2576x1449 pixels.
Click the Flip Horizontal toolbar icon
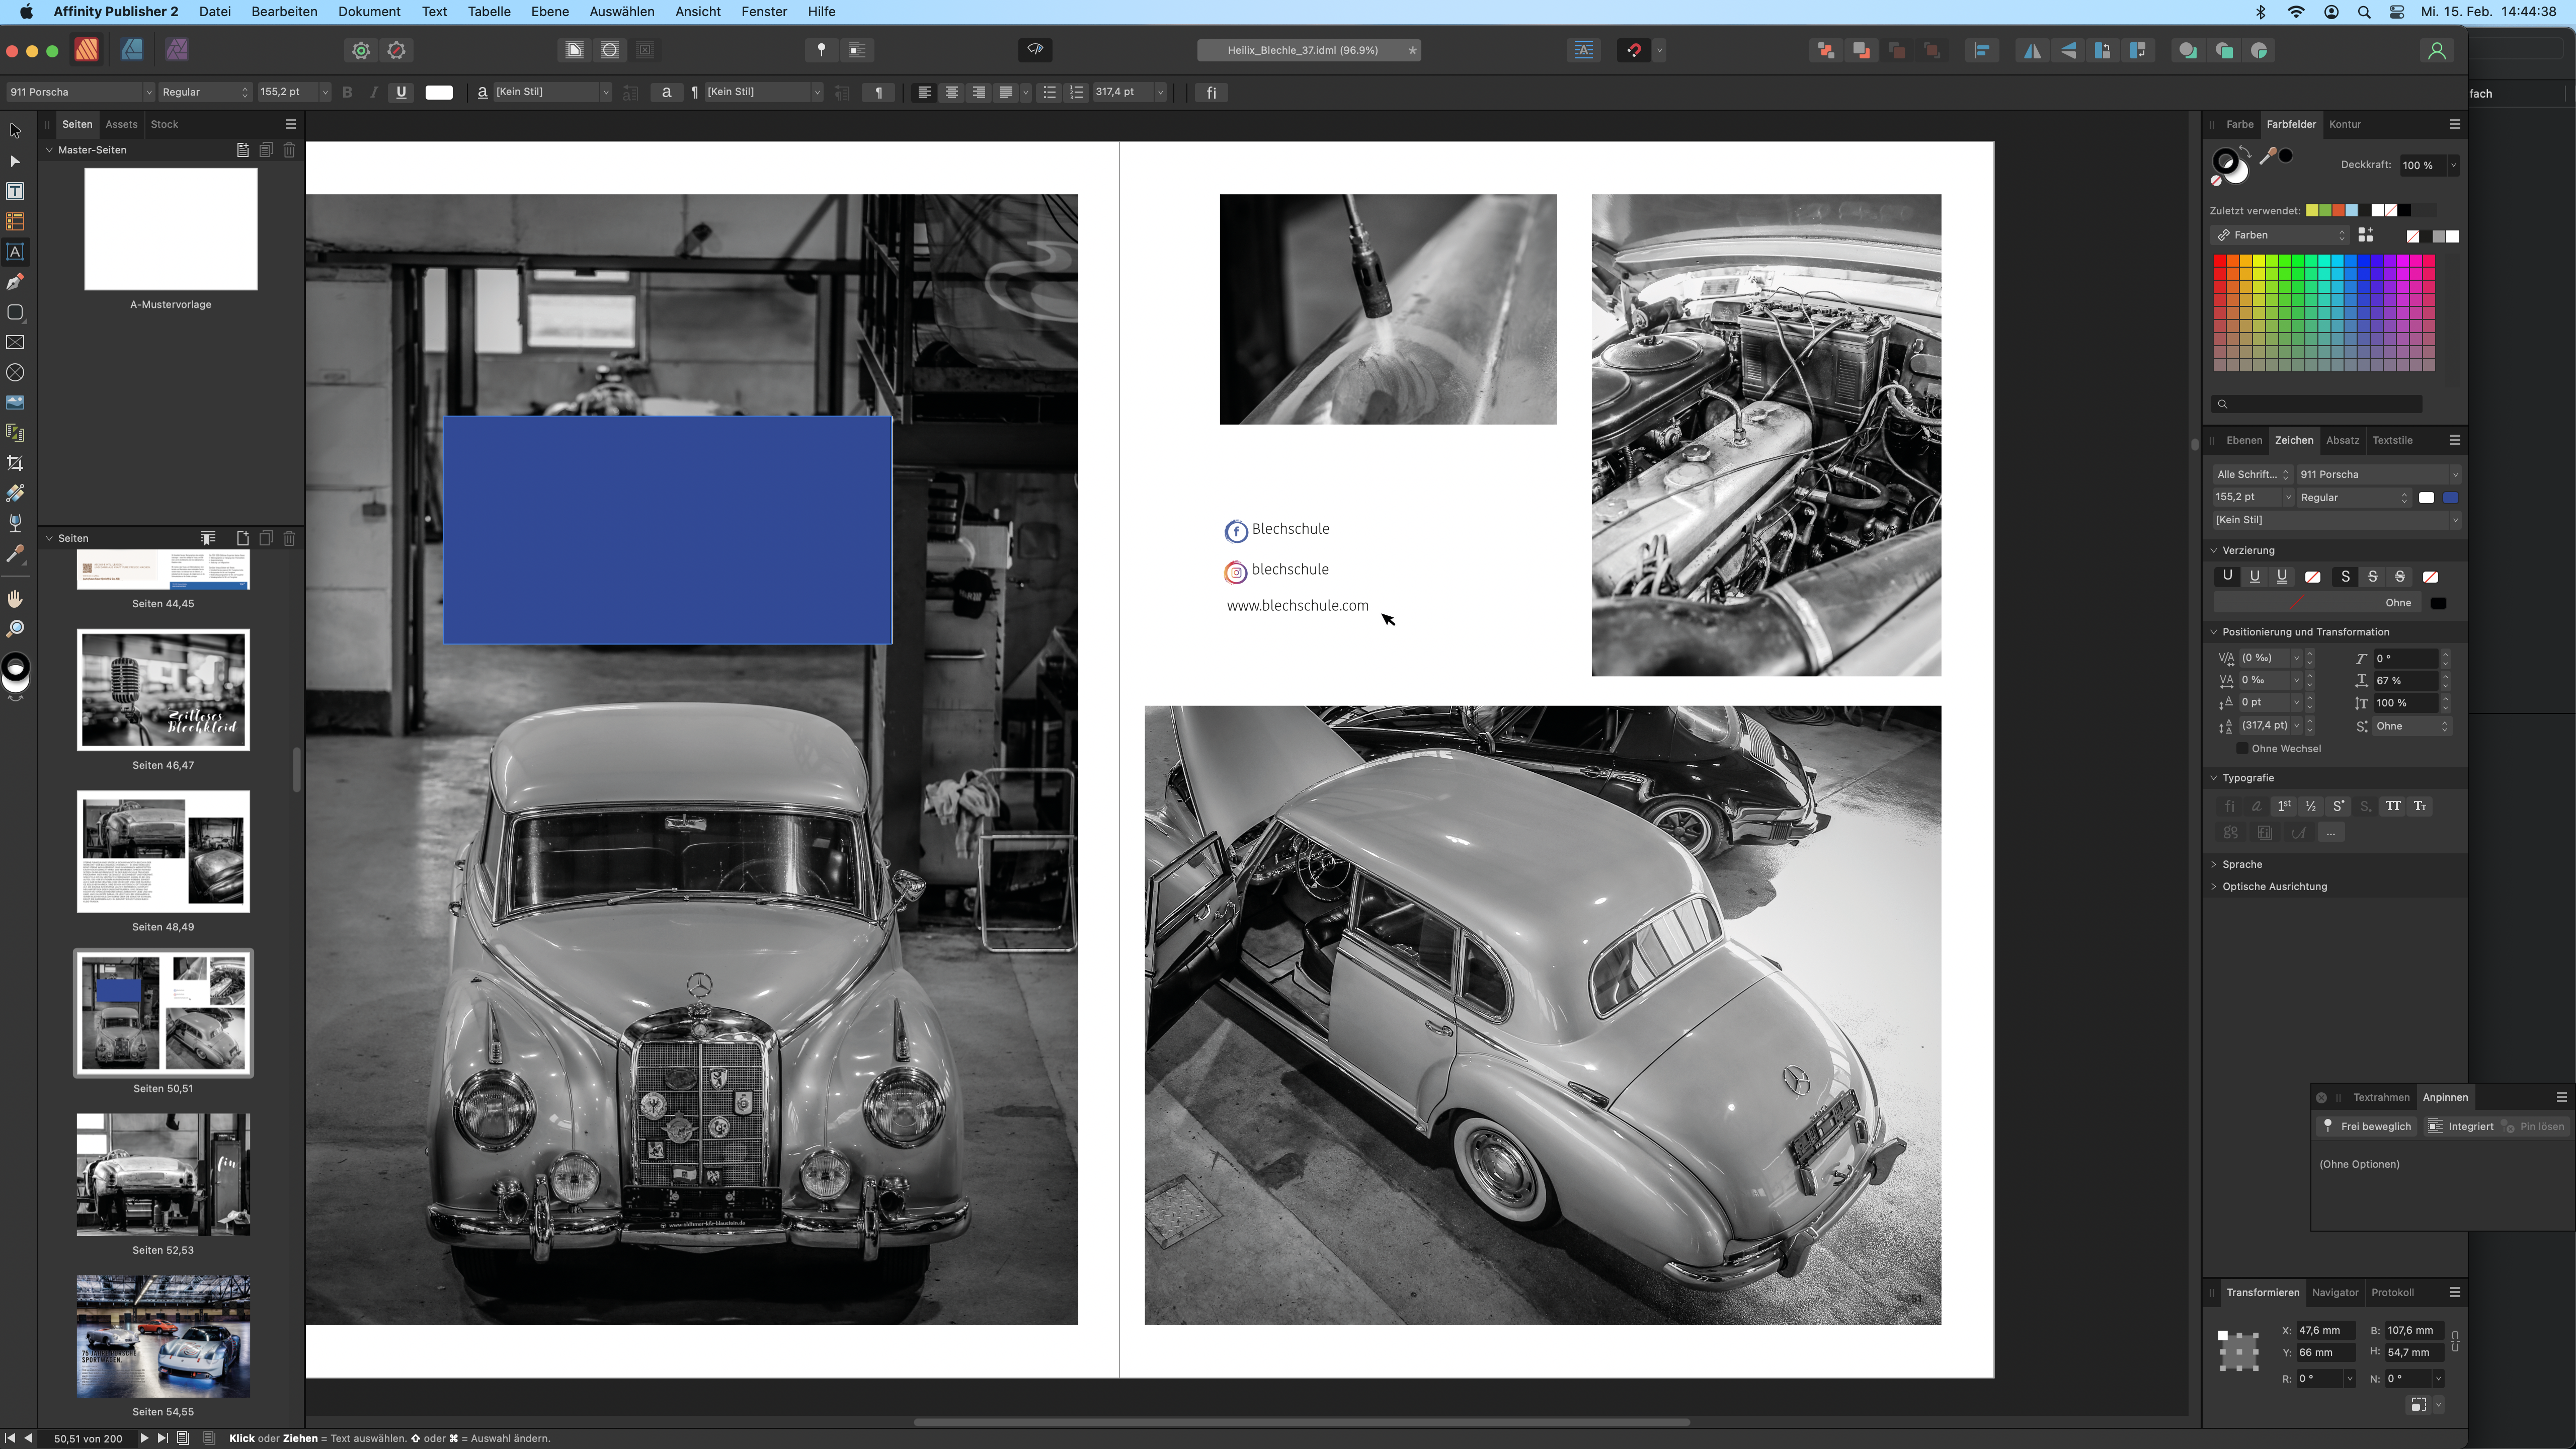pos(2032,50)
